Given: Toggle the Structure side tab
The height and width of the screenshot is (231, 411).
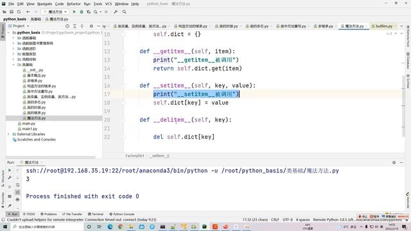Looking at the screenshot, I should pos(3,178).
